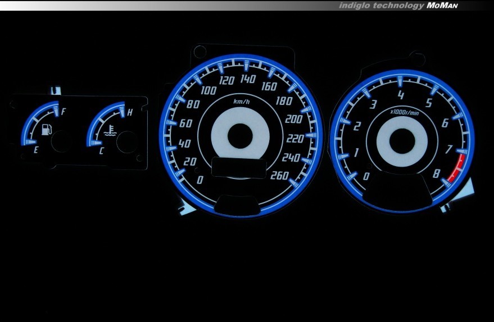
Task: Click the 5 mark on the tachometer
Action: point(429,103)
